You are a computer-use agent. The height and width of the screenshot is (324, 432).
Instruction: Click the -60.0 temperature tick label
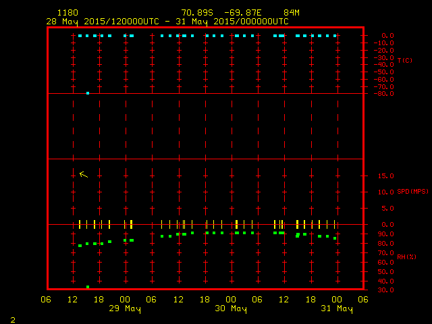click(384, 80)
